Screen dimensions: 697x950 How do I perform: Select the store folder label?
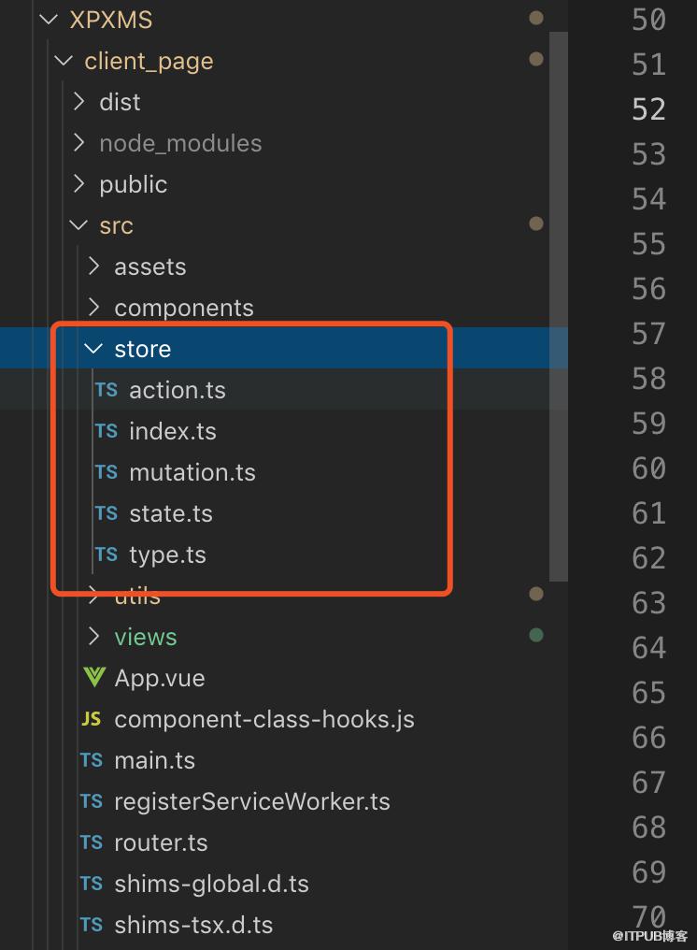pyautogui.click(x=143, y=349)
